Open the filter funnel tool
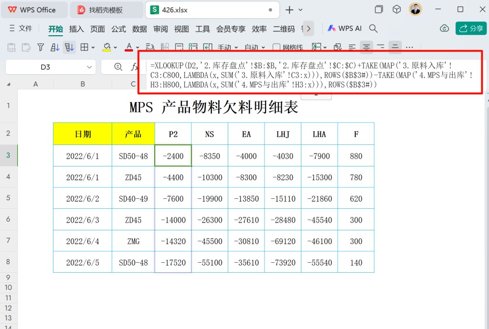Viewport: 489px width, 329px height. 41,47
